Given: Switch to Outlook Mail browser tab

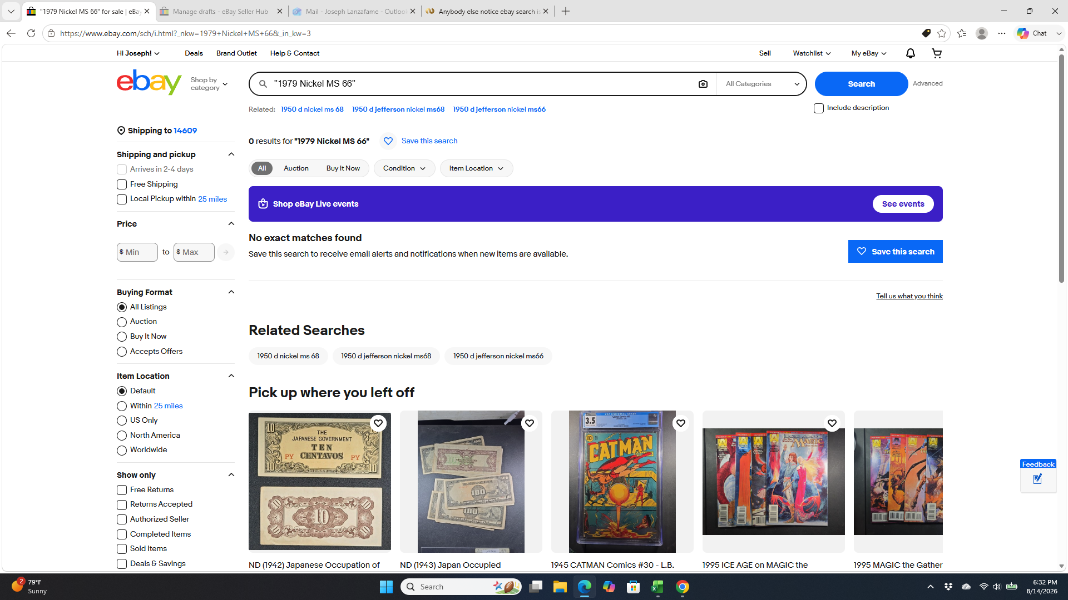Looking at the screenshot, I should [x=354, y=11].
